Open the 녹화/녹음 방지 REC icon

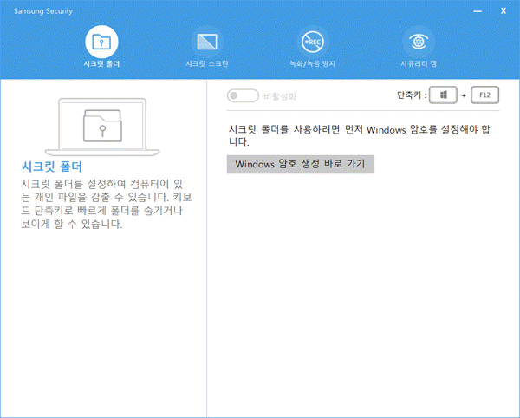tap(312, 42)
